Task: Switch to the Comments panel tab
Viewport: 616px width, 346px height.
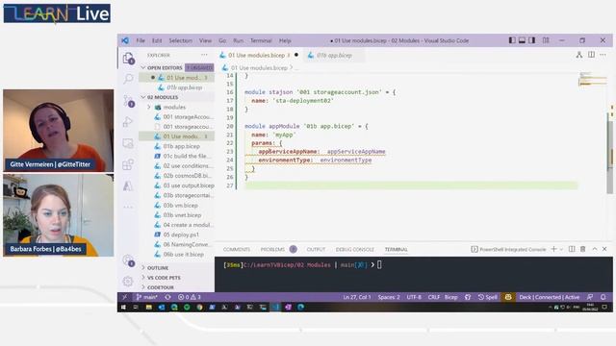Action: pyautogui.click(x=237, y=250)
